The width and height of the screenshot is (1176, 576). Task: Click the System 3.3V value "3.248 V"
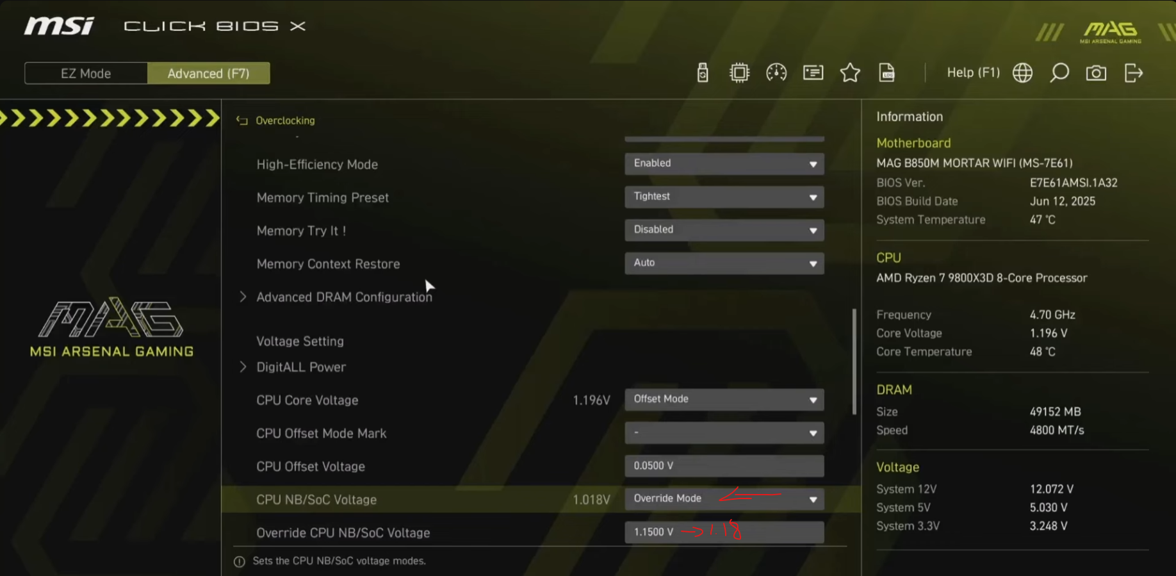[1049, 526]
